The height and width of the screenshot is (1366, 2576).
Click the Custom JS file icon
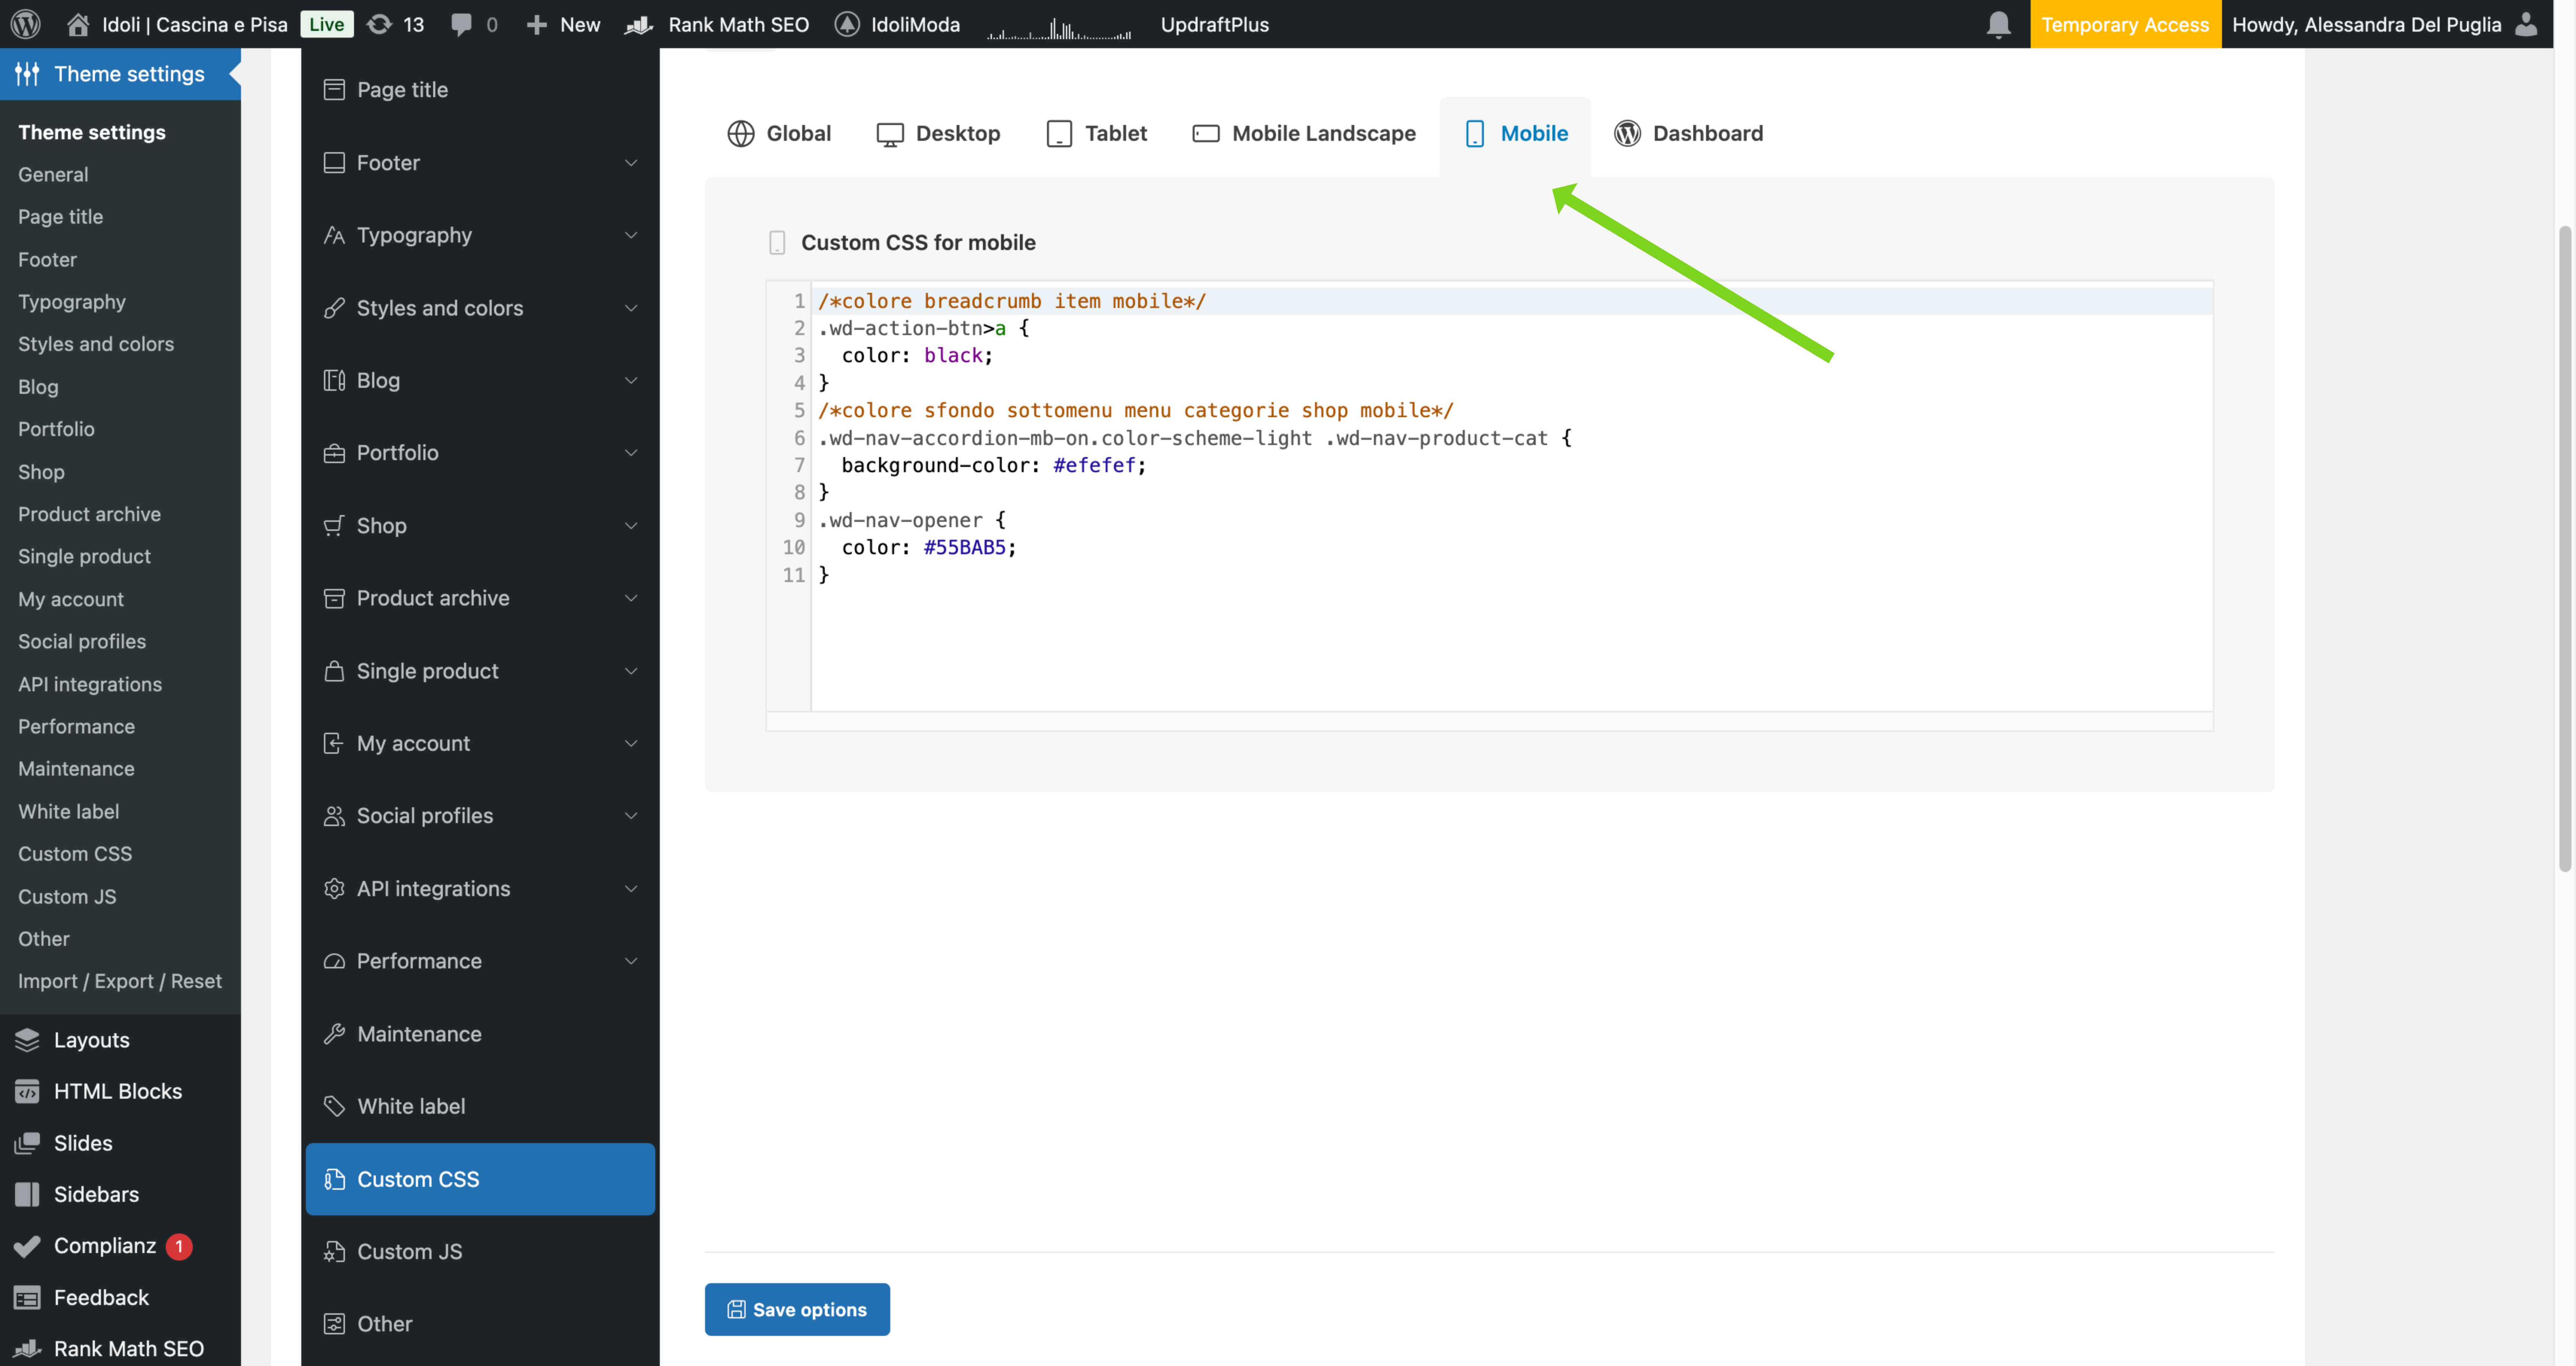pyautogui.click(x=334, y=1251)
